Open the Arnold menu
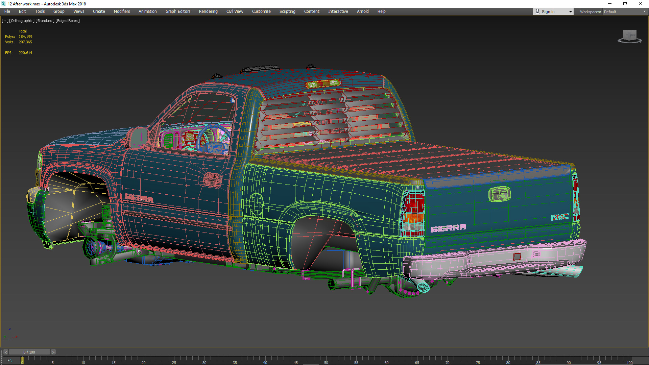Image resolution: width=649 pixels, height=365 pixels. tap(363, 11)
